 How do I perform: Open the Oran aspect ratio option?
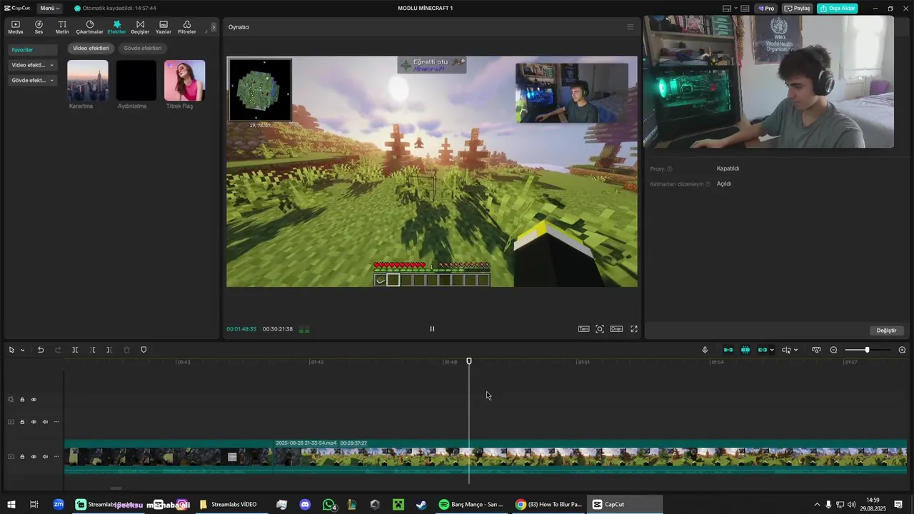[x=616, y=329]
